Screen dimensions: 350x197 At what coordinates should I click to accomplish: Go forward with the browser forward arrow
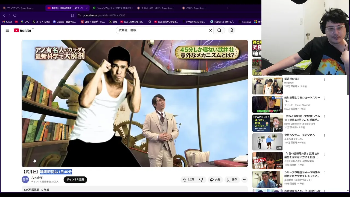9,15
